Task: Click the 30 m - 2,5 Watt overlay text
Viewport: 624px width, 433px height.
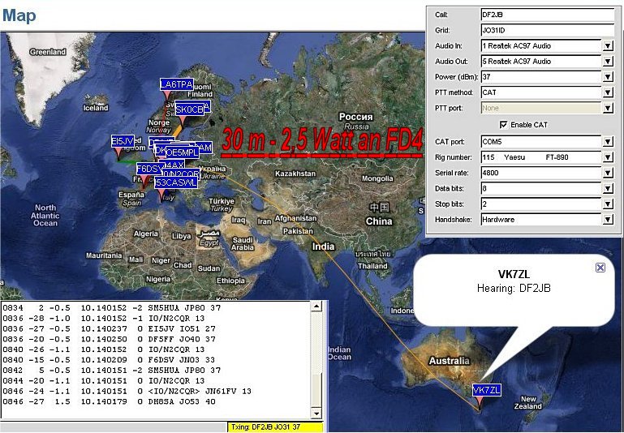Action: tap(322, 141)
